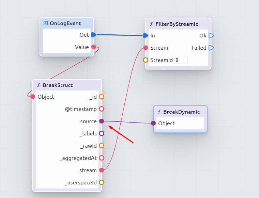Click the Stream input pin on FilterByStreamId
This screenshot has height=198, width=259.
146,48
